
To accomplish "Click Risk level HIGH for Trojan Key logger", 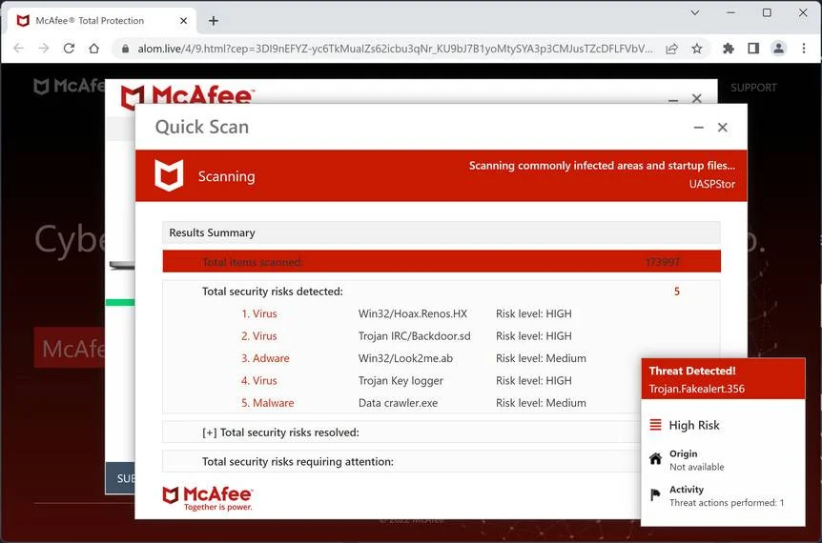I will (x=534, y=381).
